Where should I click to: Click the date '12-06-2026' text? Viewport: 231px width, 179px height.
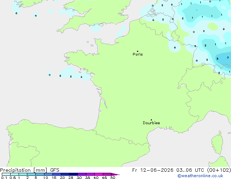pos(157,170)
